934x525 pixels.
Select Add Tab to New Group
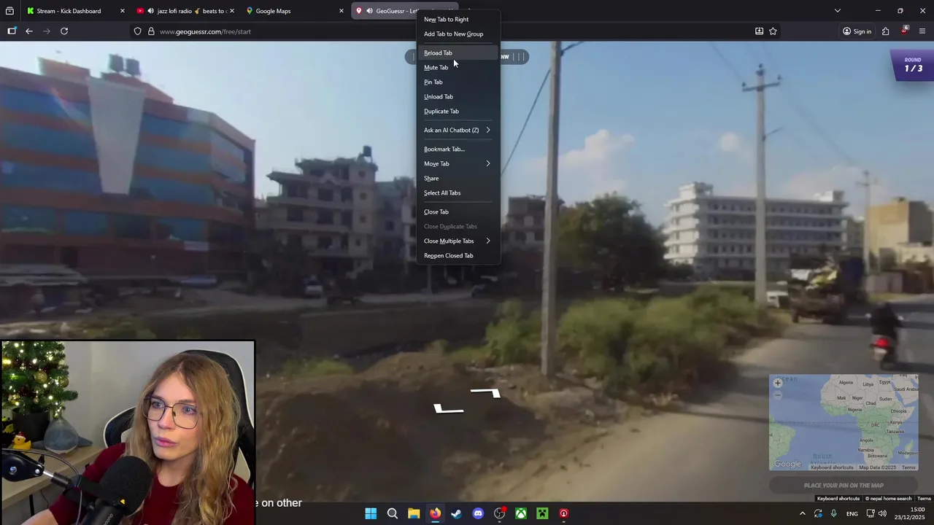[458, 34]
